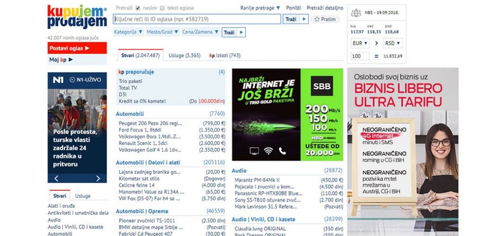
Task: Click the phone icon in SBB ad
Action: tap(283, 151)
